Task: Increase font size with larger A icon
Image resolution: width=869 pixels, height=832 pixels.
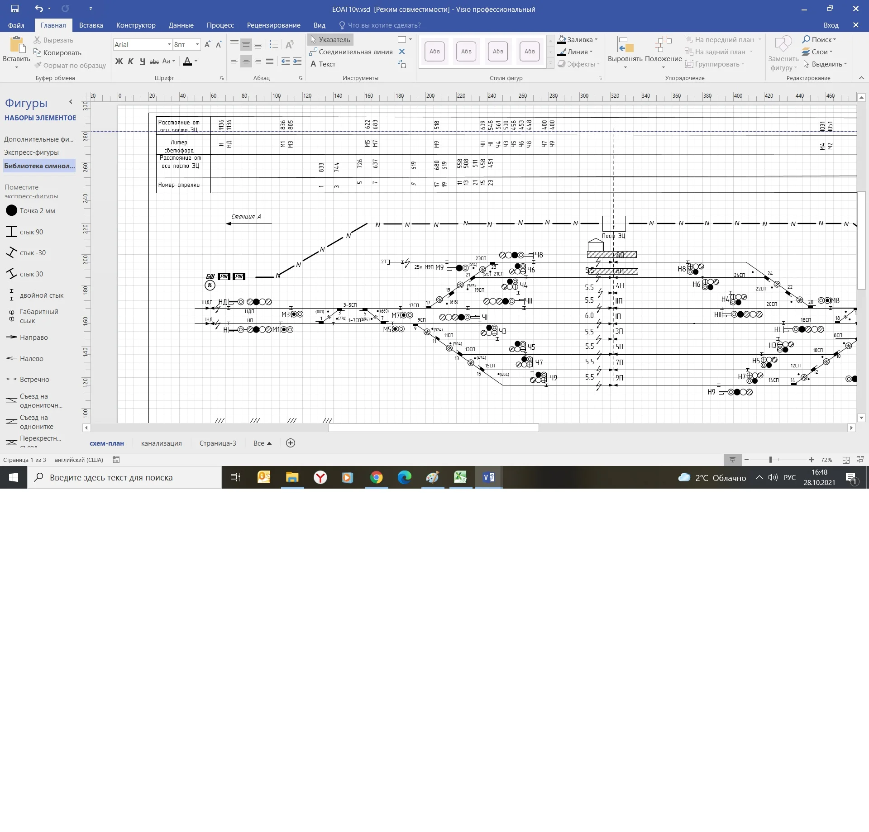Action: pyautogui.click(x=207, y=44)
